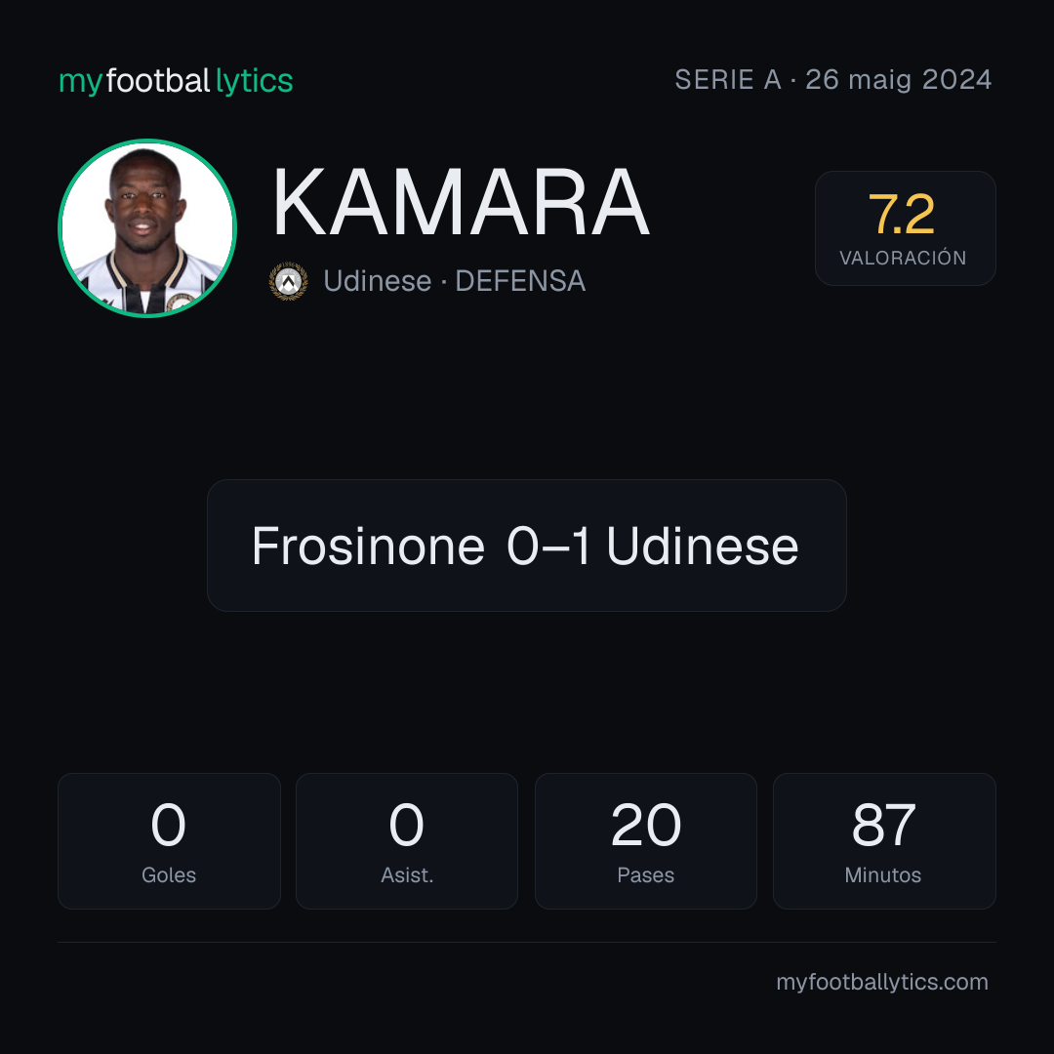Open the myfootballytics.com footer link
This screenshot has height=1054, width=1054.
[882, 982]
